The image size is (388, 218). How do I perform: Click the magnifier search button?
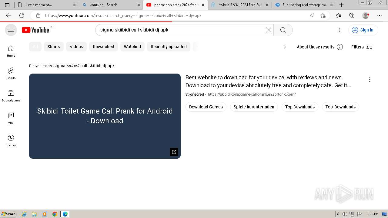click(x=283, y=30)
